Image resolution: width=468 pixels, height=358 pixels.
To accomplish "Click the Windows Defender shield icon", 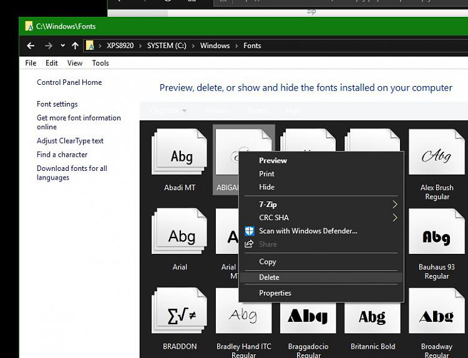I will pyautogui.click(x=250, y=231).
